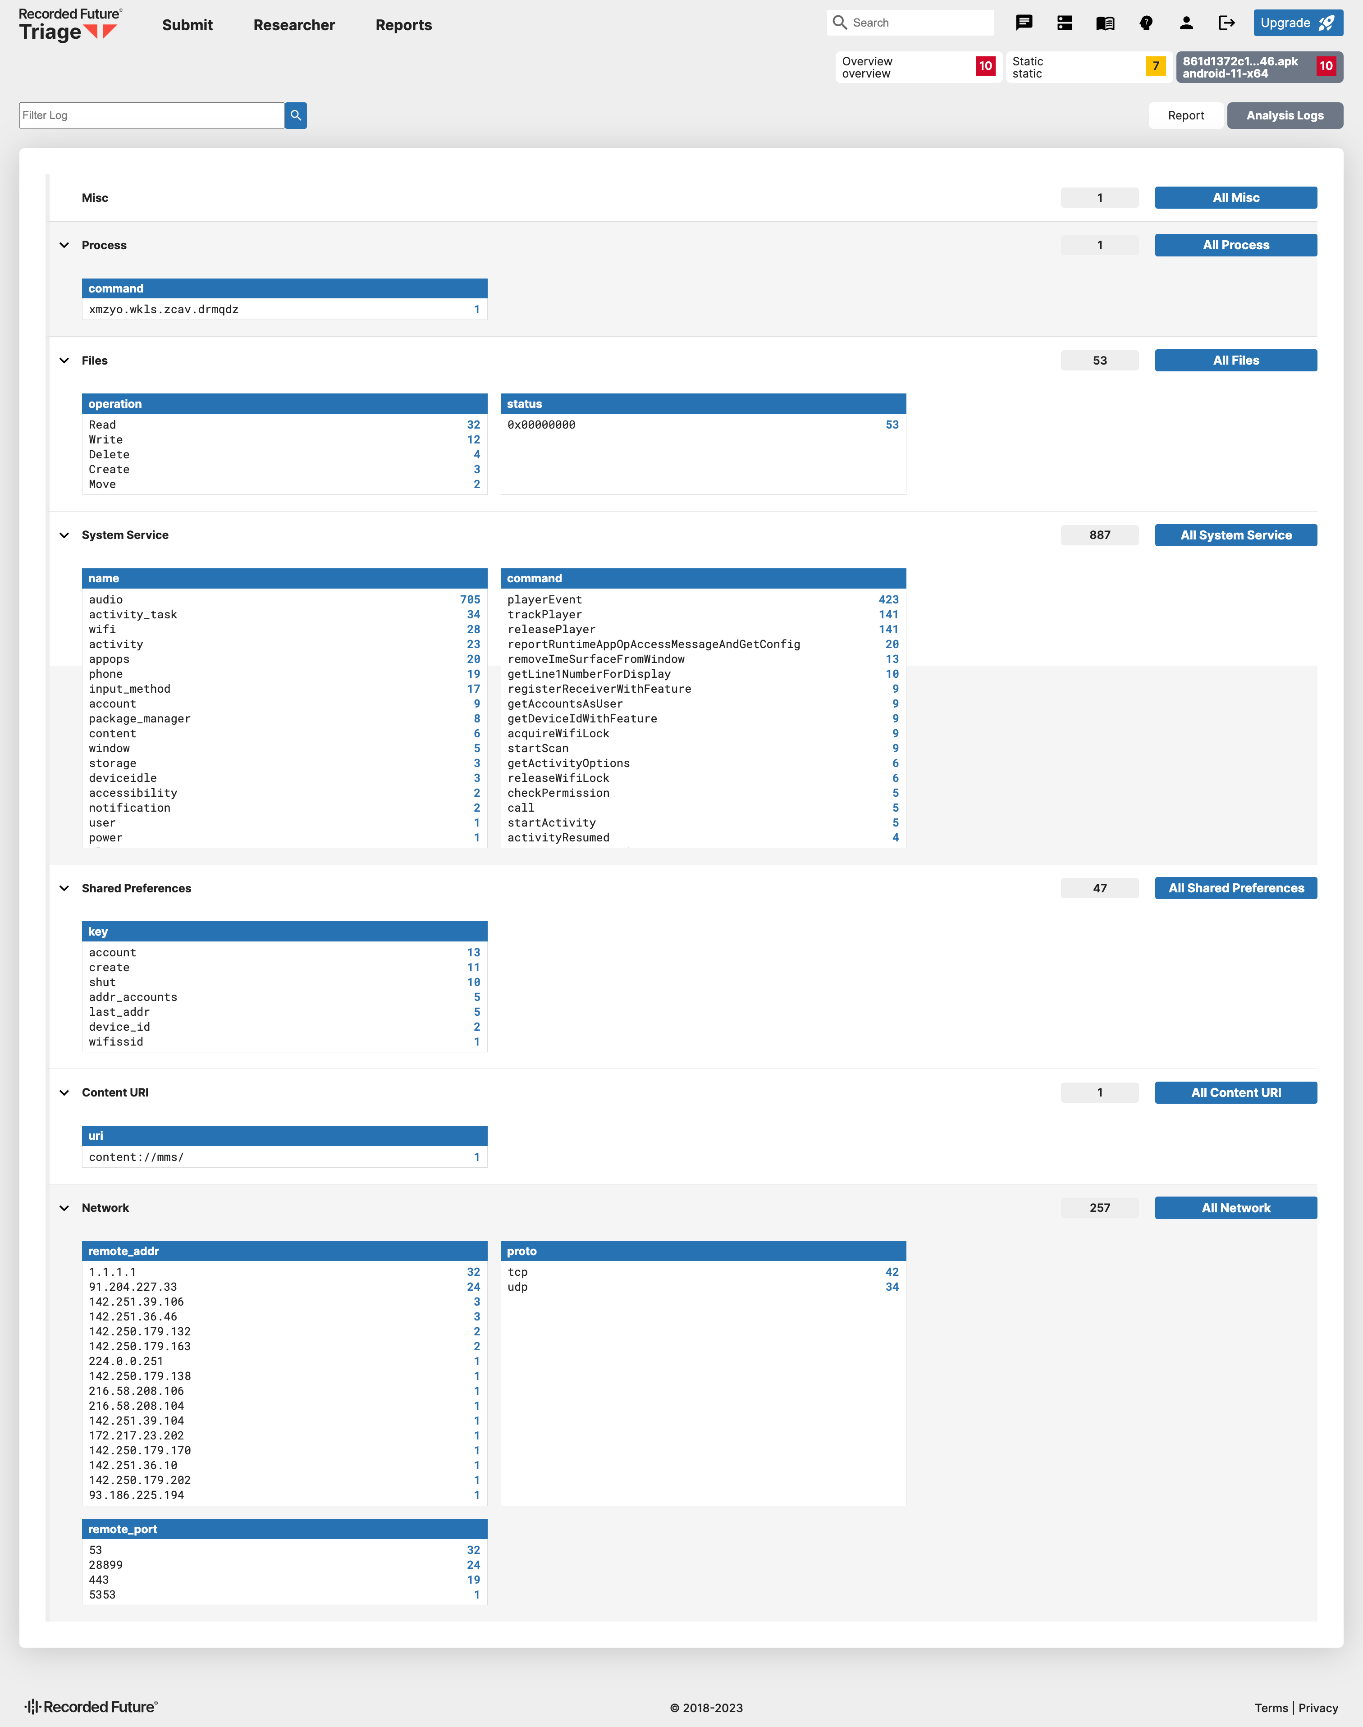Screen dimensions: 1363x1727
Task: Collapse the Process section chevron
Action: click(x=64, y=246)
